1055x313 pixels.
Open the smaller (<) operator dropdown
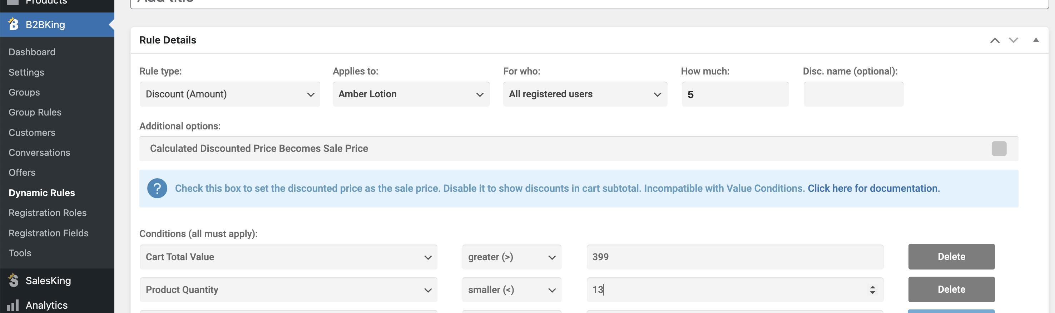pos(511,290)
